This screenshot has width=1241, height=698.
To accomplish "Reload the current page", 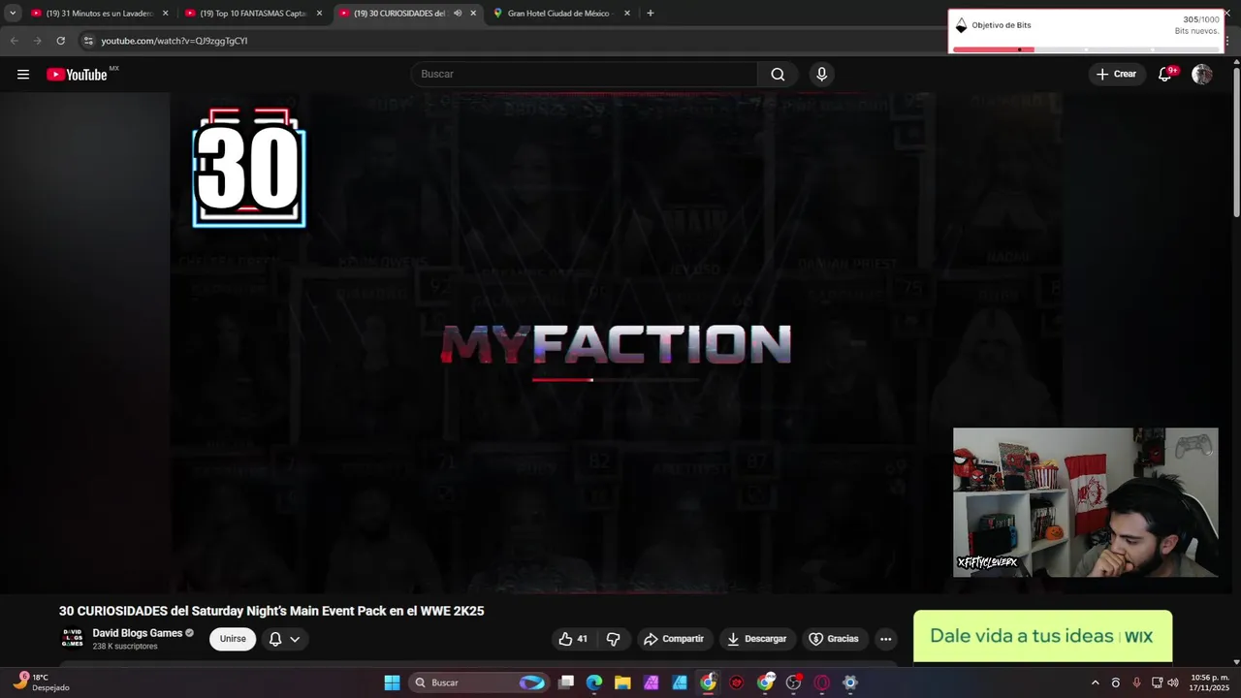I will 60,41.
